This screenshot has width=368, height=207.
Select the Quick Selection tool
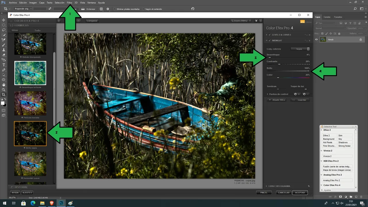(x=4, y=35)
